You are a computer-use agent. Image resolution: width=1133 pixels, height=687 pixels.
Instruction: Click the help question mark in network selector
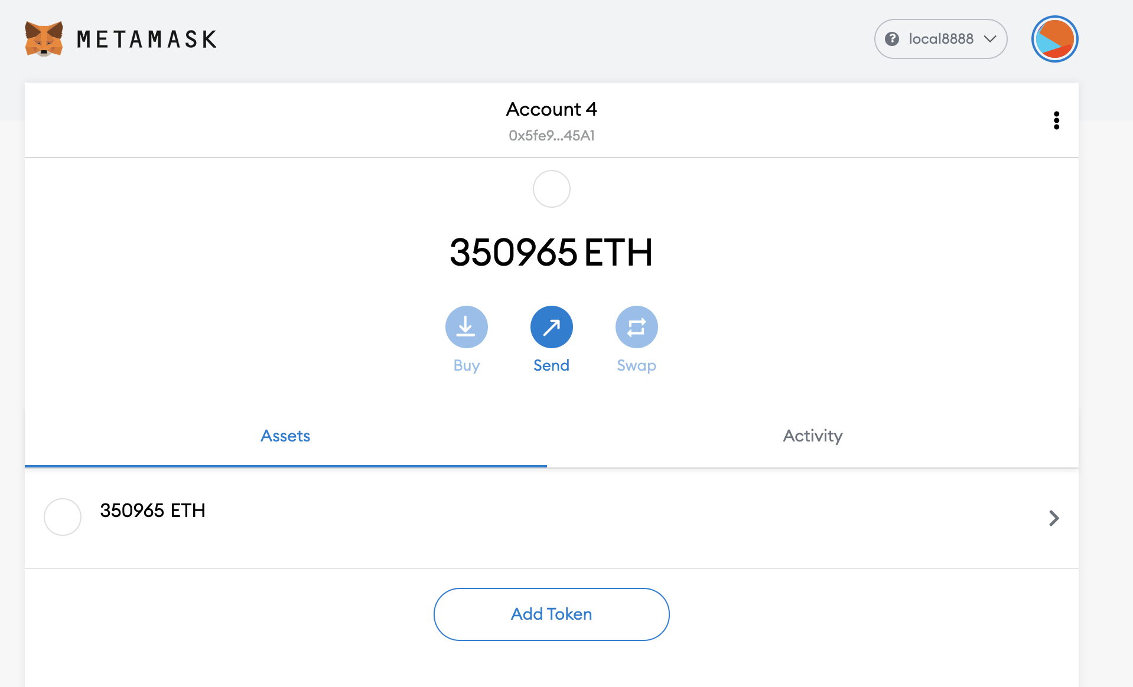pos(893,38)
